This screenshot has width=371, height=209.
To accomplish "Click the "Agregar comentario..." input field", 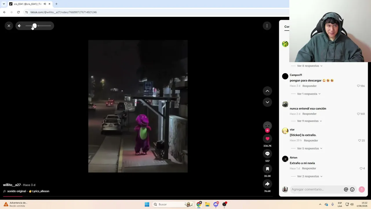I will pos(317,190).
